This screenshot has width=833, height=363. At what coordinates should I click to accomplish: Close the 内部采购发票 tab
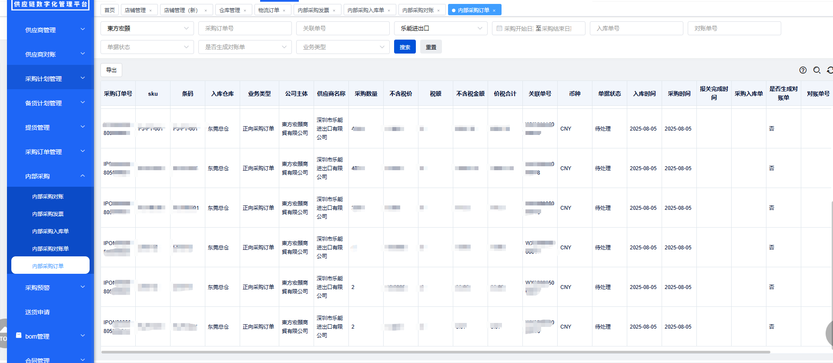(x=334, y=10)
